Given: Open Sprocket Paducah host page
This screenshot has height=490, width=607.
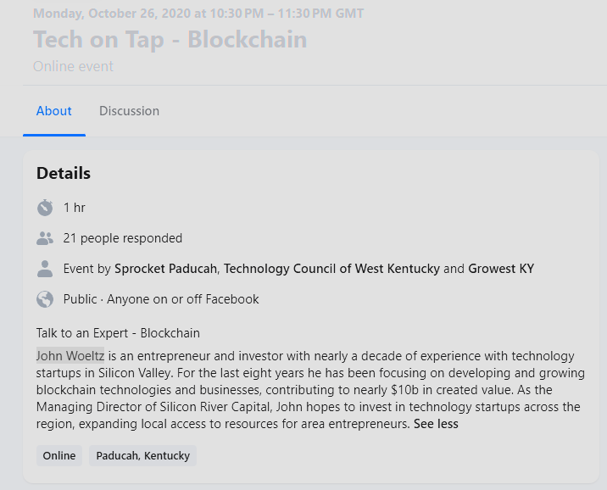Looking at the screenshot, I should 166,269.
